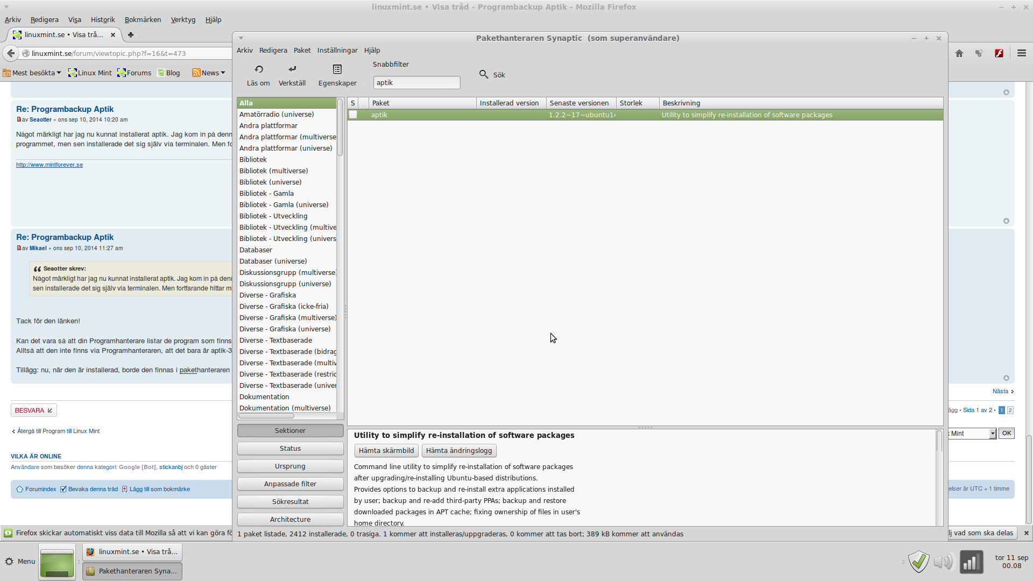Click the Hämta skärmbild button
This screenshot has height=581, width=1033.
coord(386,451)
